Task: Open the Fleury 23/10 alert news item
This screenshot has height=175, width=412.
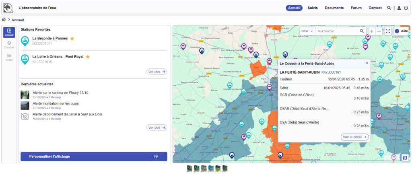Action: coord(60,93)
